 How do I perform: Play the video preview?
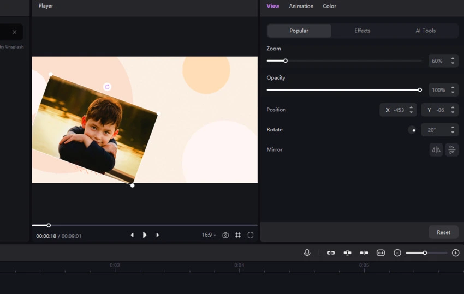point(145,235)
